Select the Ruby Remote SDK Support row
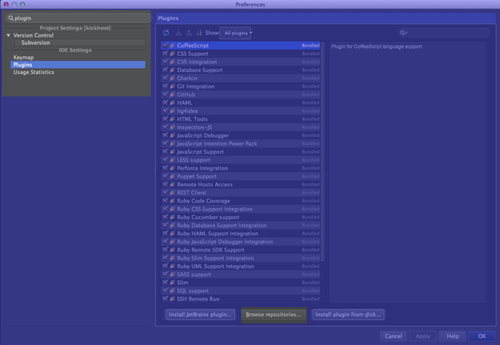This screenshot has width=500, height=345. (x=241, y=250)
